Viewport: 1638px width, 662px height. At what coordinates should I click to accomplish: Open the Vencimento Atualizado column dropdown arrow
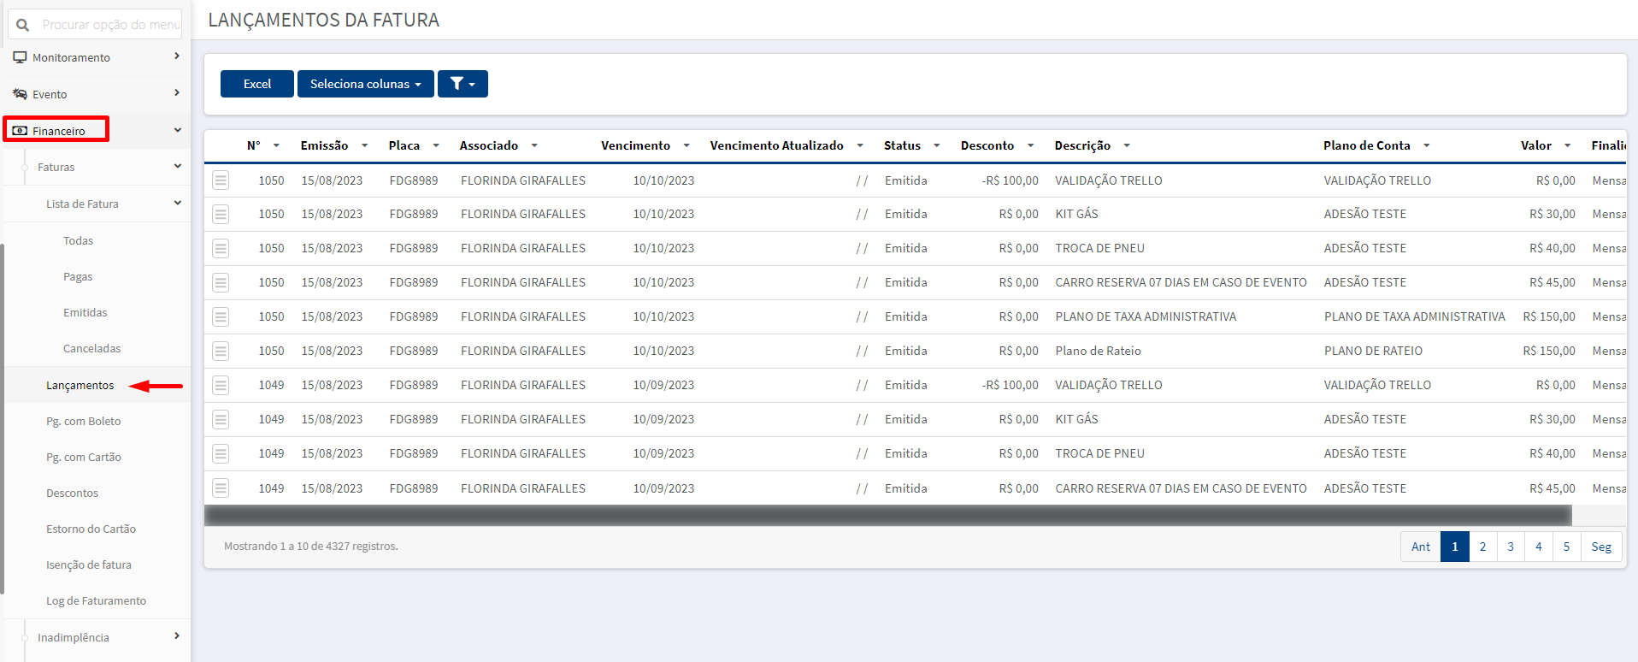pos(860,145)
